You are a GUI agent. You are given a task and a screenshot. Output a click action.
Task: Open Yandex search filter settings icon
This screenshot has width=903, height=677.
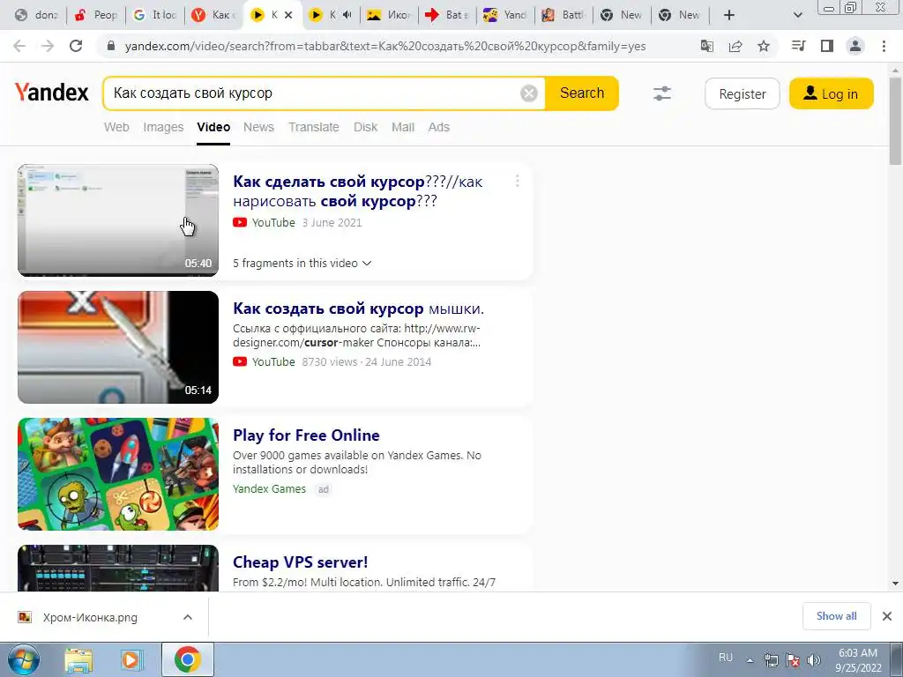(662, 93)
